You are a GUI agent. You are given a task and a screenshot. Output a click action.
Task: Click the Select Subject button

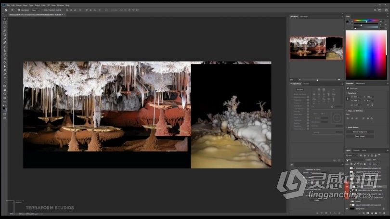click(359, 136)
